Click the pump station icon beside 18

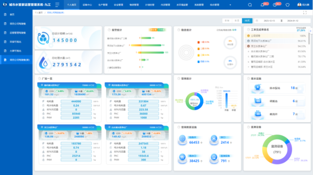(258, 88)
